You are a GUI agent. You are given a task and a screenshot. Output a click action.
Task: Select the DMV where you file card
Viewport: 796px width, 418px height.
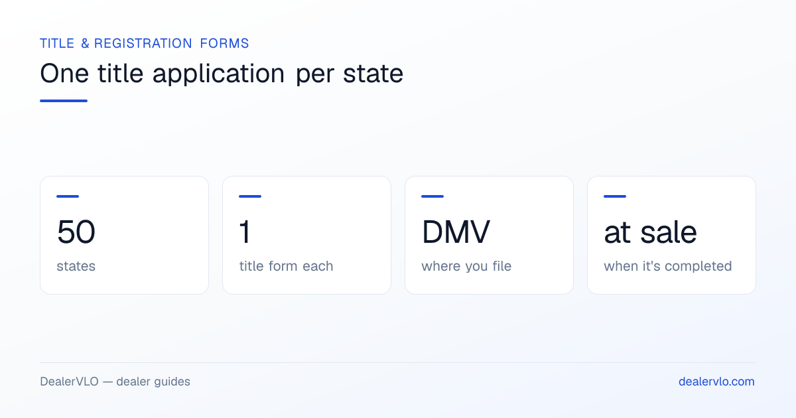point(489,235)
